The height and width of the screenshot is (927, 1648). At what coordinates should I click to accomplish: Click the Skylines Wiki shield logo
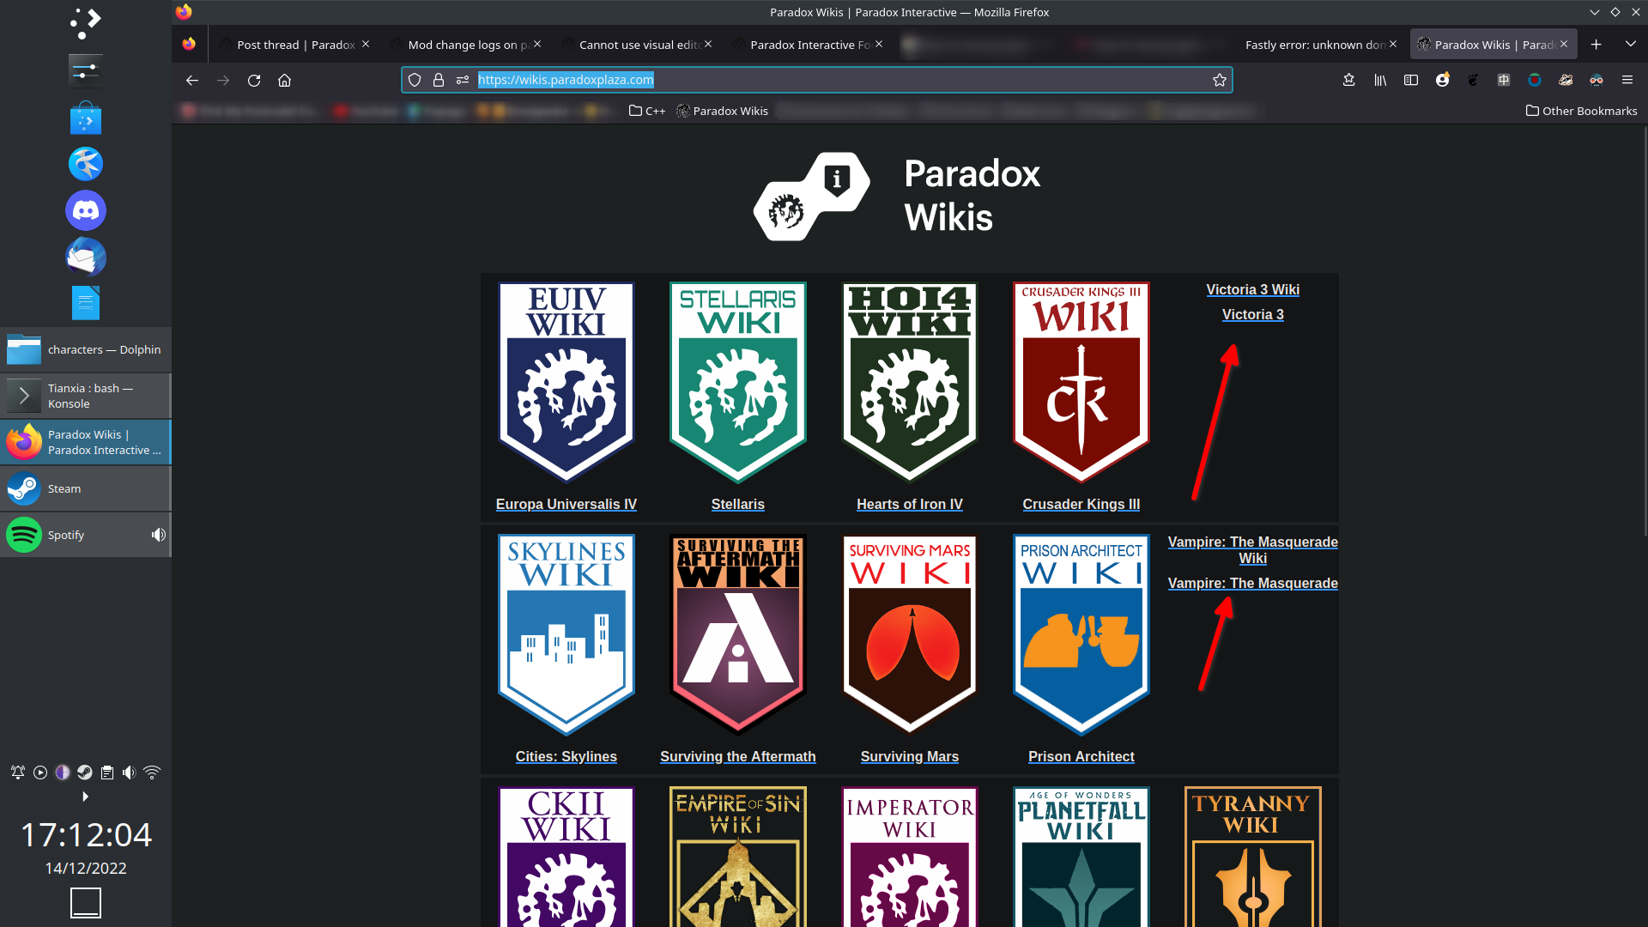click(566, 635)
